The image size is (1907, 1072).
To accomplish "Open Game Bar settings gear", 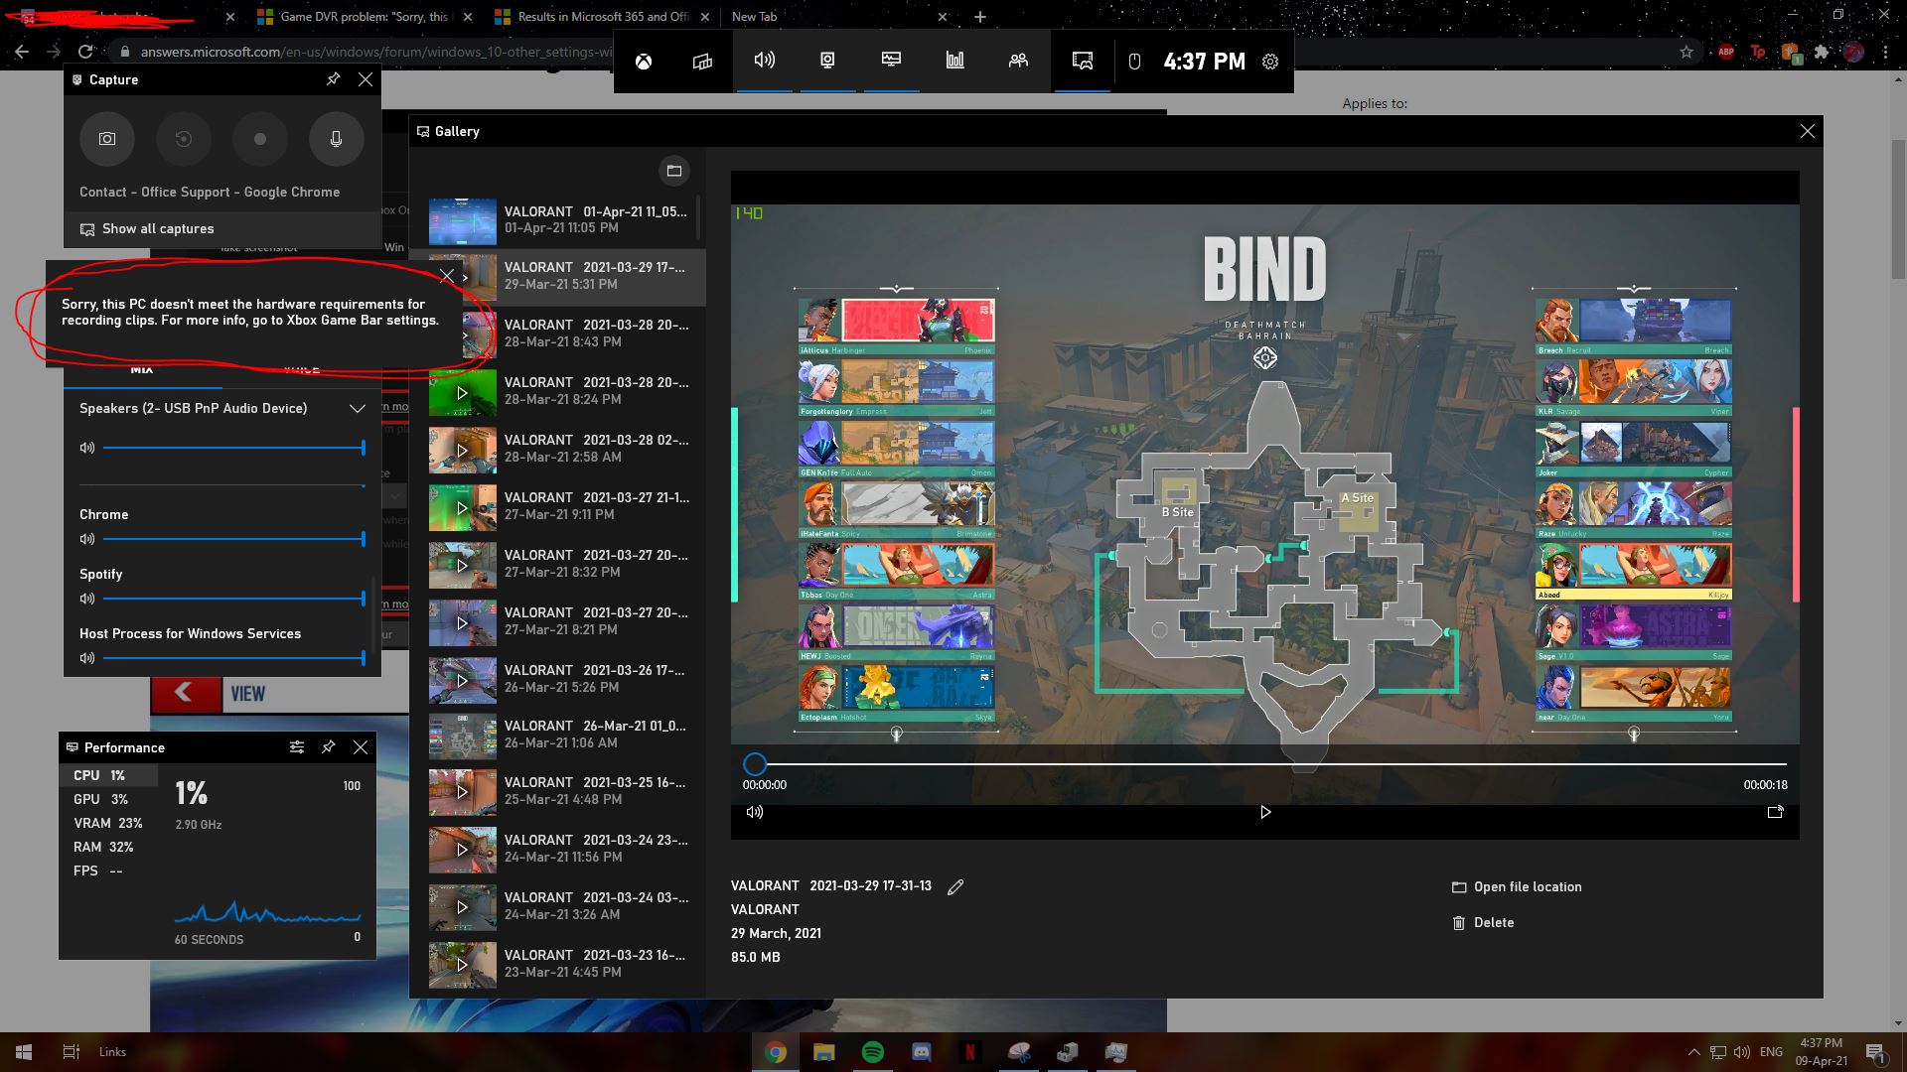I will (1270, 62).
